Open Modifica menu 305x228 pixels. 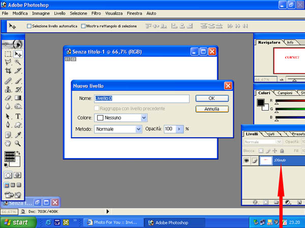click(20, 13)
